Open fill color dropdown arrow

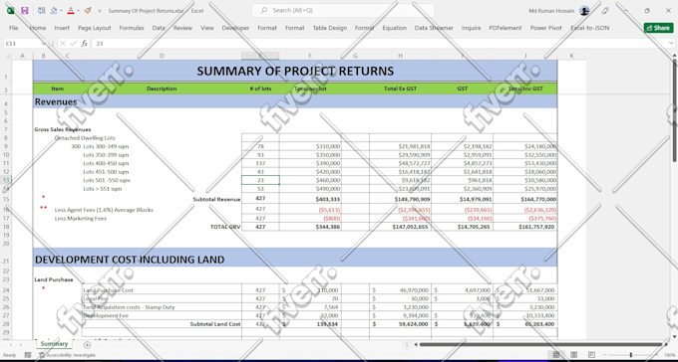[x=61, y=10]
